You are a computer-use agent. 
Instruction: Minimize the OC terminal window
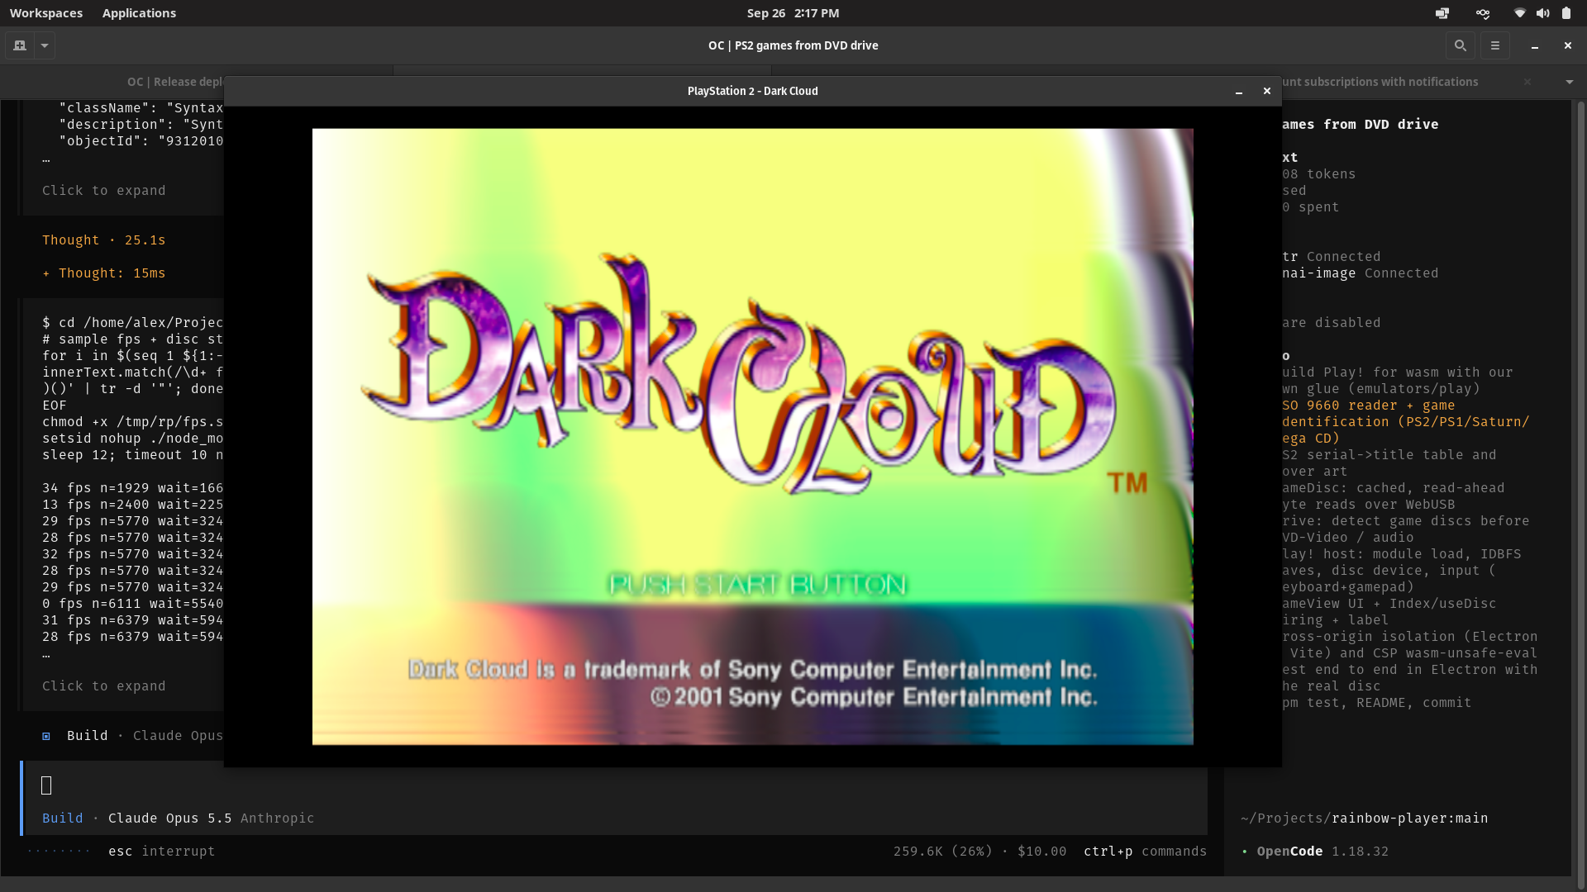pos(1535,45)
